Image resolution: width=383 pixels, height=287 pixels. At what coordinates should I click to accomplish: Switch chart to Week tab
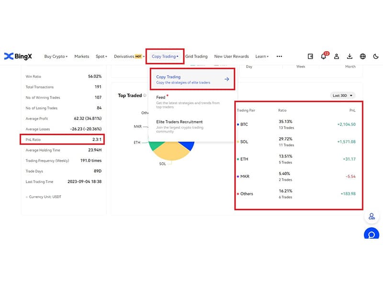pos(301,66)
